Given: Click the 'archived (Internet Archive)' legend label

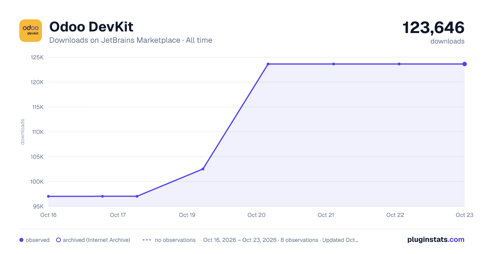Looking at the screenshot, I should 96,240.
